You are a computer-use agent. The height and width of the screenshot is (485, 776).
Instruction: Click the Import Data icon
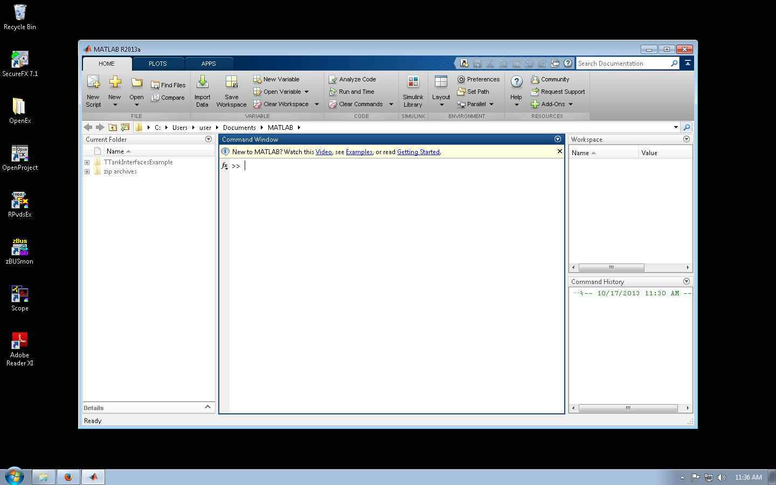(x=203, y=82)
